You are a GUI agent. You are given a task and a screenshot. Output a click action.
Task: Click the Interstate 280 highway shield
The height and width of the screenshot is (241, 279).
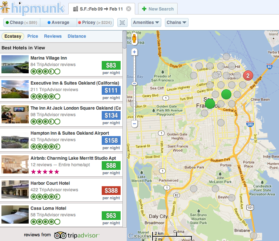point(250,124)
